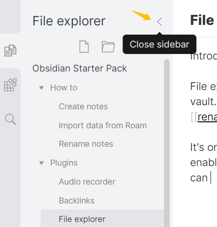The width and height of the screenshot is (217, 227).
Task: Open the blocks and grid ribbon icon
Action: tap(10, 85)
